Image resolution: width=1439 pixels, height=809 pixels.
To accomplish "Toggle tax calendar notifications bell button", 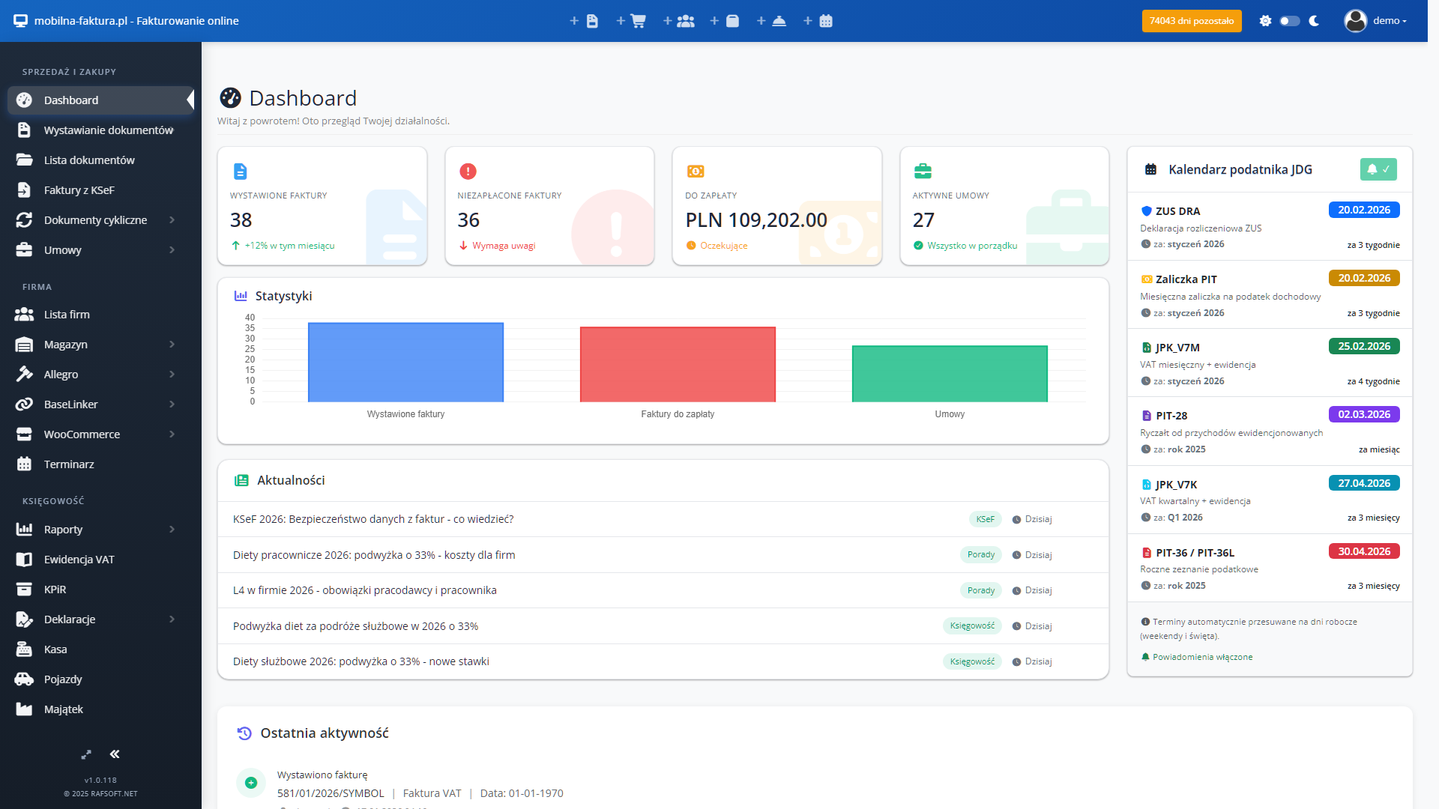I will tap(1378, 169).
